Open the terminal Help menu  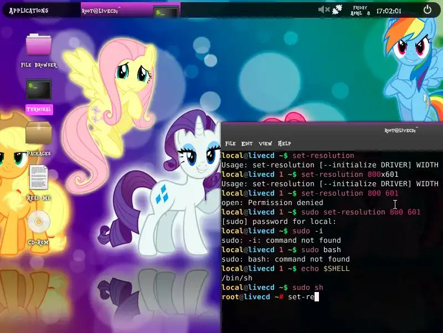(x=284, y=144)
